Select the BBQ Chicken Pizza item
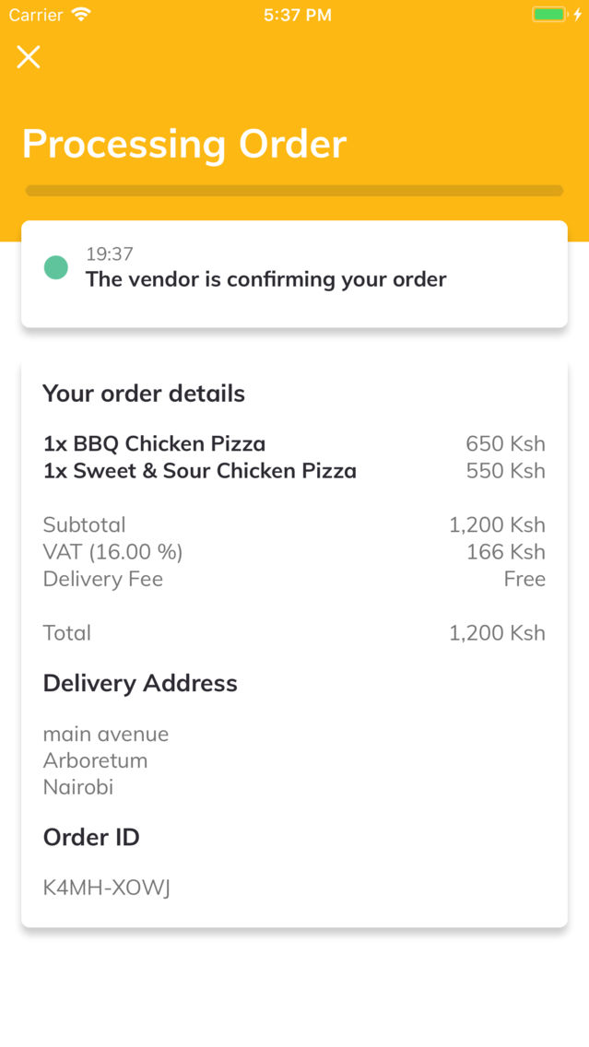 (x=154, y=443)
